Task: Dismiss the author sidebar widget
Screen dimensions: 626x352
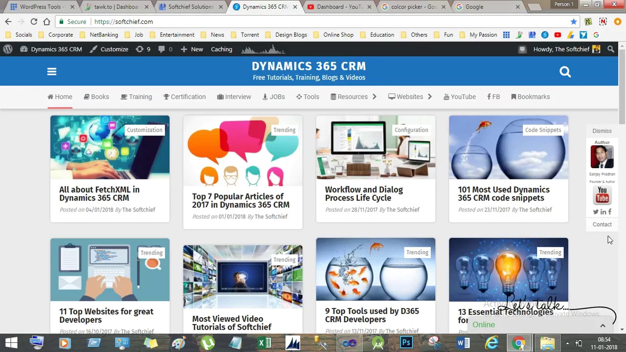Action: pos(602,131)
